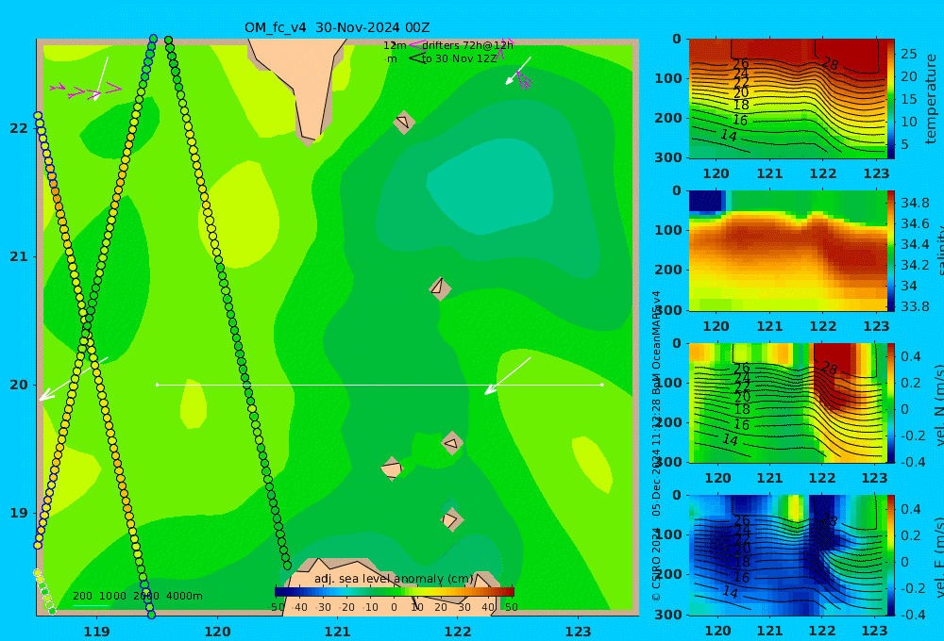The image size is (944, 641).
Task: Click the '50' tick on sea level colorbar
Action: 511,607
